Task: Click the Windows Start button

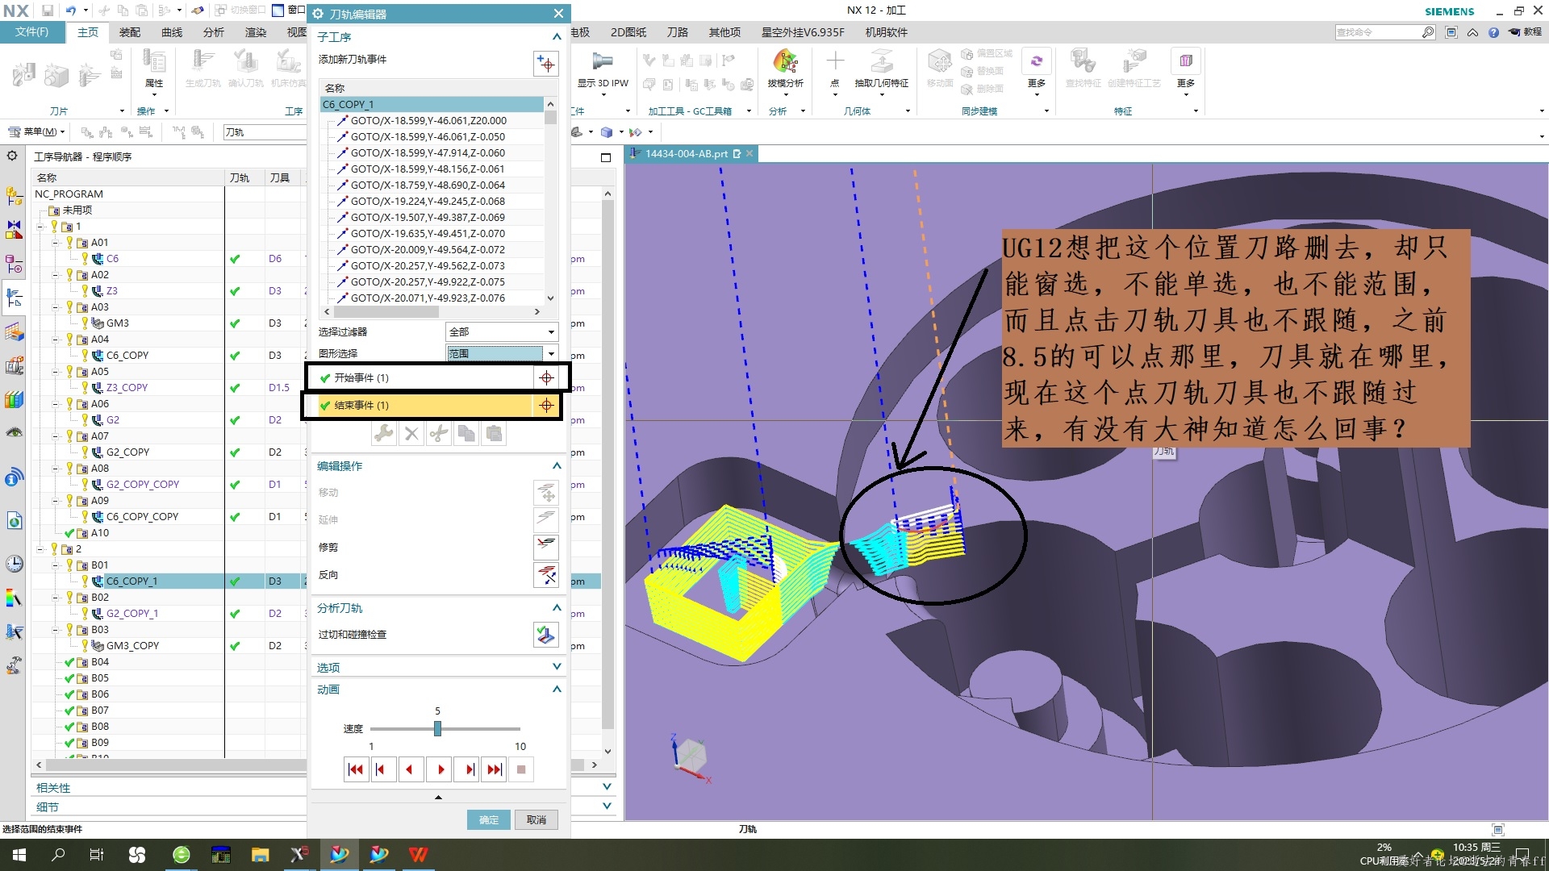Action: [x=19, y=855]
